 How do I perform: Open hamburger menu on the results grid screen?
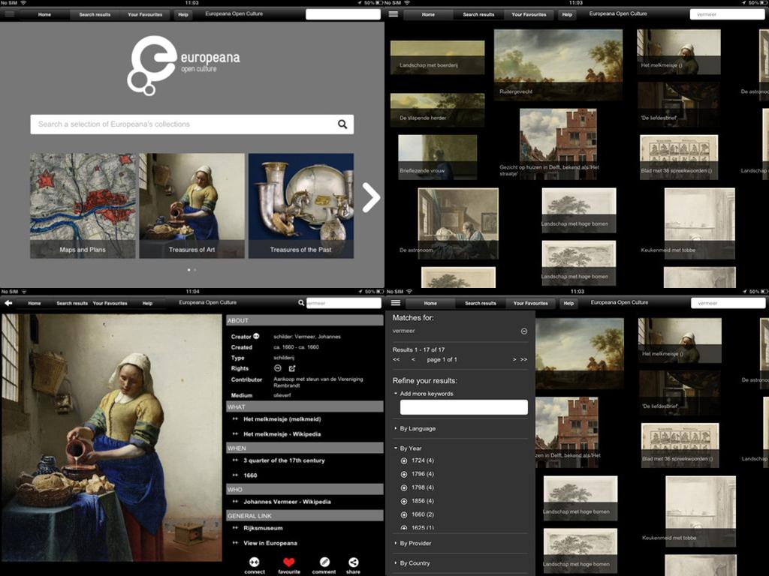coord(394,13)
